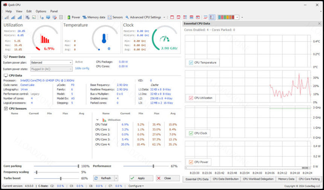
Task: Click the Power Data section icon
Action: pos(6,57)
